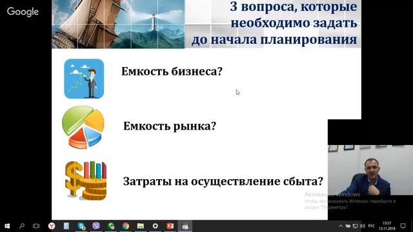This screenshot has height=232, width=413.
Task: Open Windows Settings gear icon
Action: coord(156,226)
